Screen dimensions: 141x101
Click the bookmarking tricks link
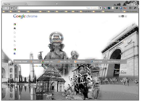coord(101,66)
